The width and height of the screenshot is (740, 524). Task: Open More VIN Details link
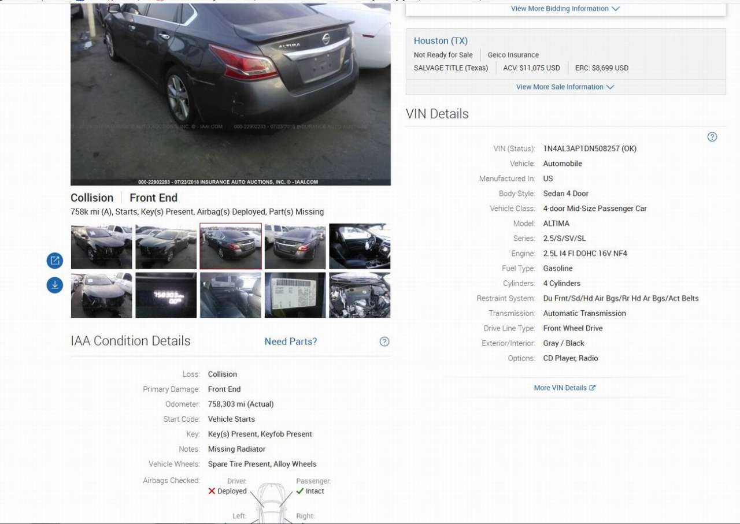point(560,388)
